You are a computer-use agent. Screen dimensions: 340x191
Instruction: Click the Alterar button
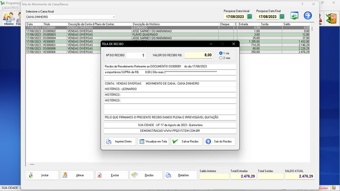click(76, 175)
